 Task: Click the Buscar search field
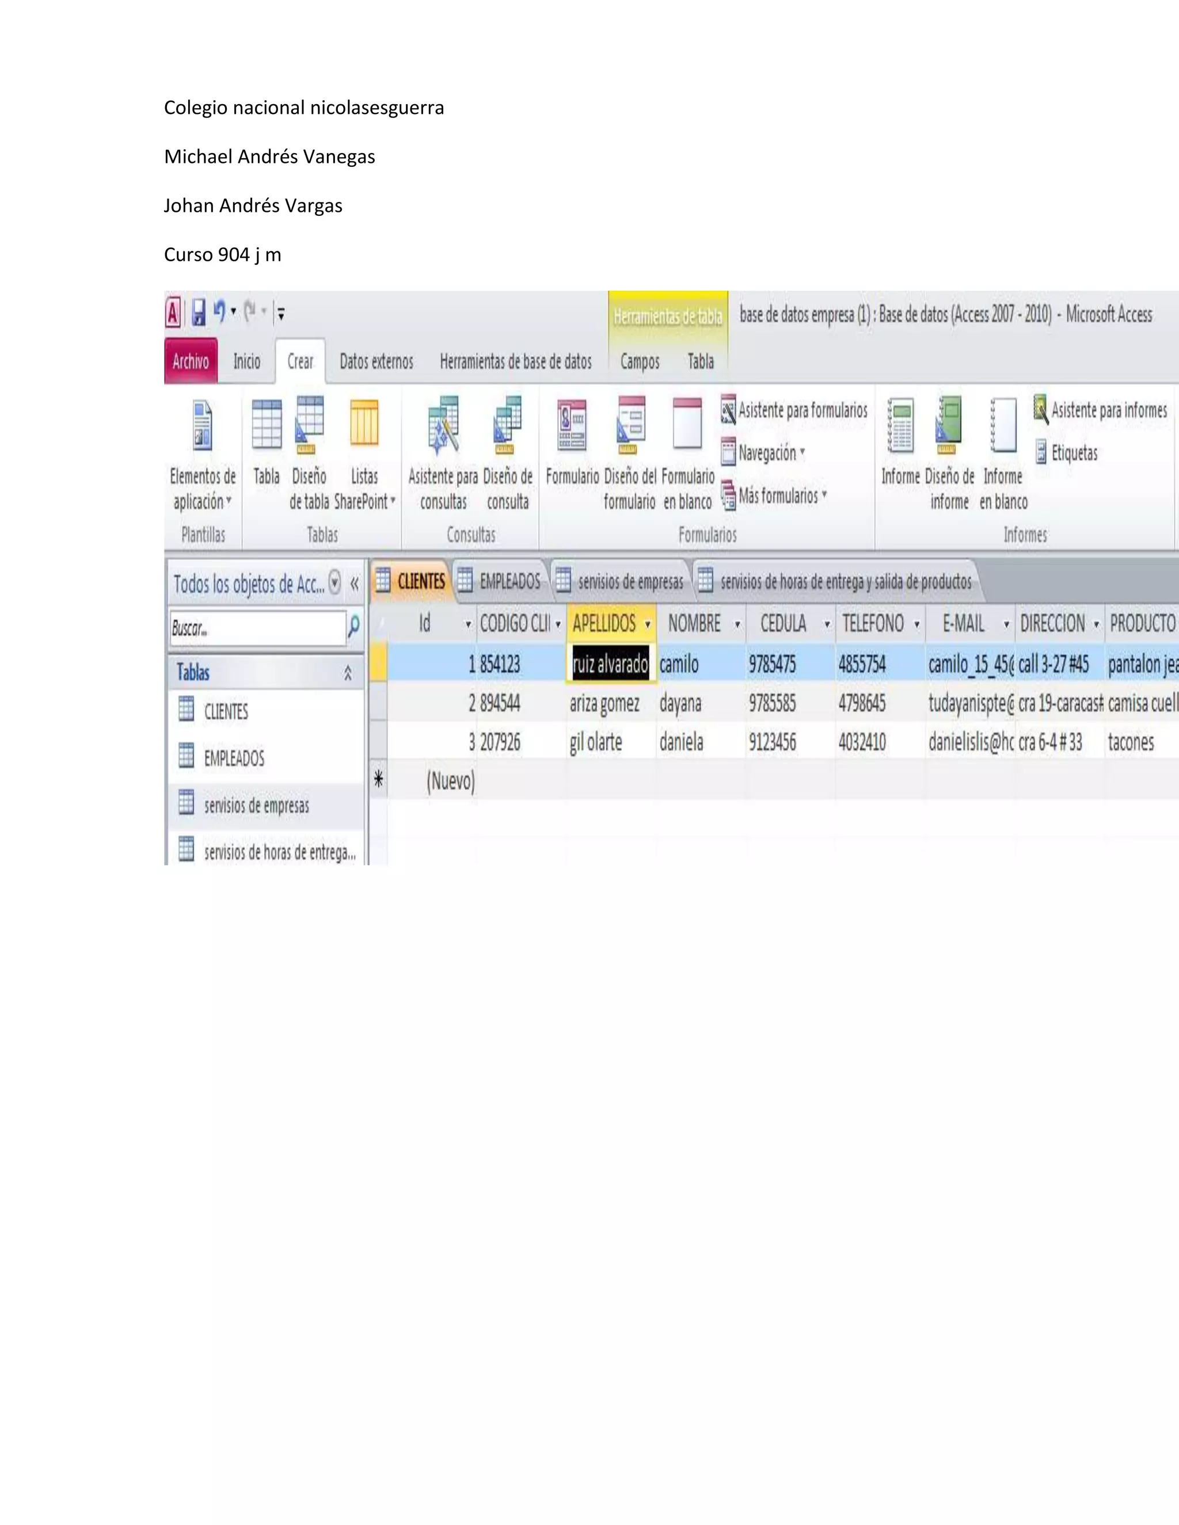pos(257,628)
